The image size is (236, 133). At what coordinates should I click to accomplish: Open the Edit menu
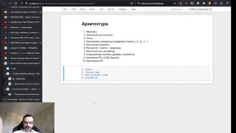(x=73, y=9)
